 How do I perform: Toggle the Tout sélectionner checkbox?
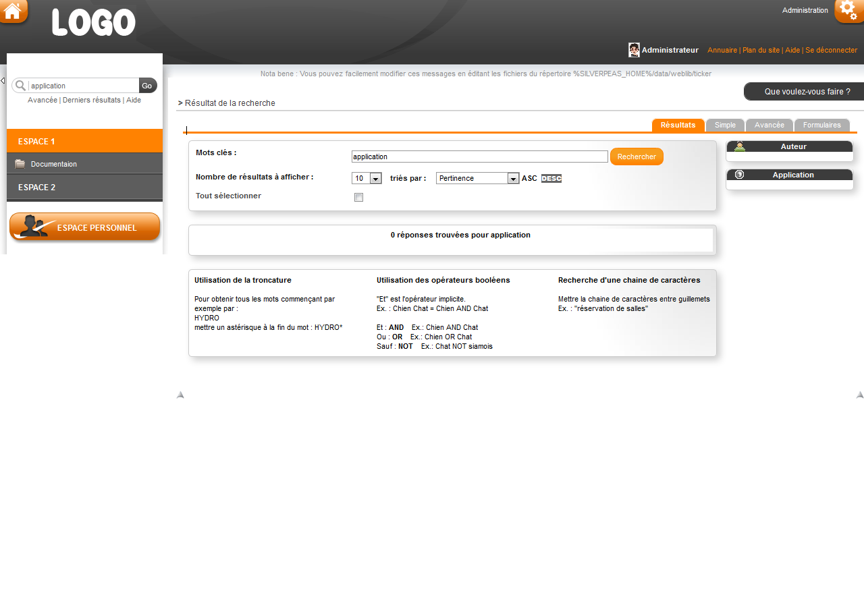[x=358, y=198]
